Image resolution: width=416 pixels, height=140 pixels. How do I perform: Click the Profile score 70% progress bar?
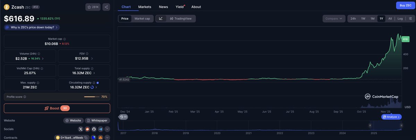[x=92, y=97]
